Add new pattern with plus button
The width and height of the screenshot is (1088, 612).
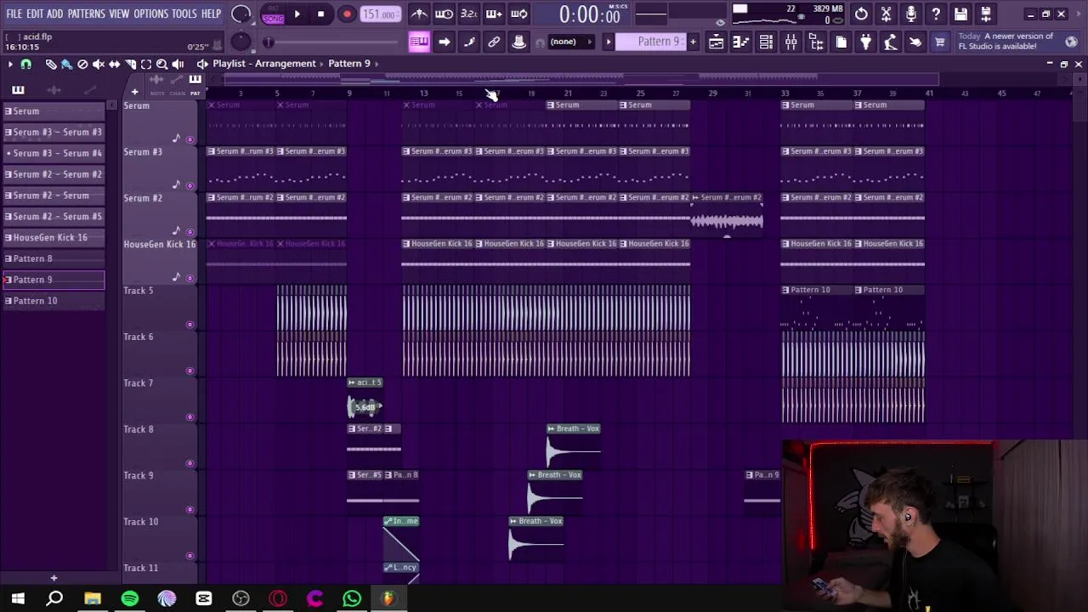click(693, 42)
